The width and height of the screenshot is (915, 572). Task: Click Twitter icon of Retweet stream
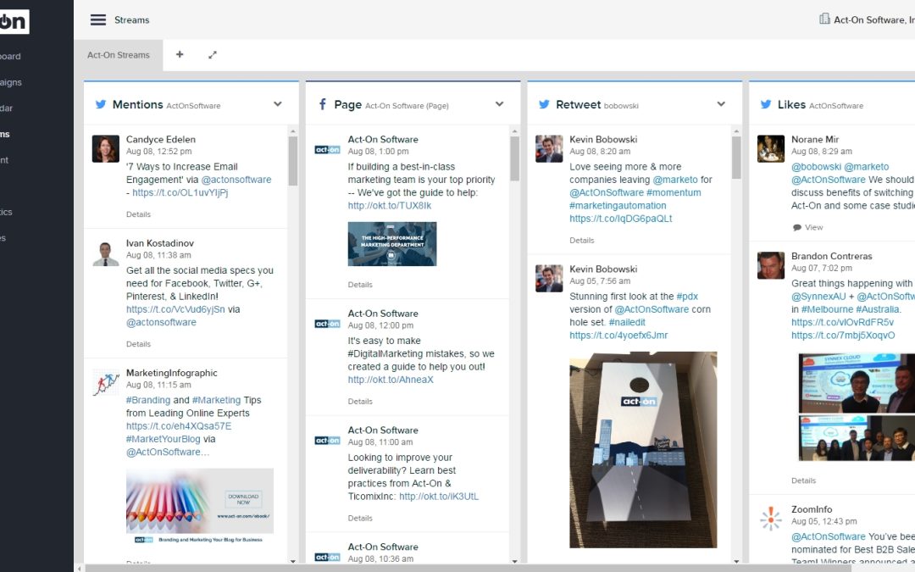click(x=545, y=104)
